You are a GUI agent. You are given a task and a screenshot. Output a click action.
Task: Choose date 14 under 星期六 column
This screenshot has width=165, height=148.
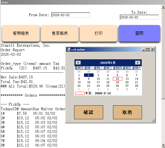136,79
